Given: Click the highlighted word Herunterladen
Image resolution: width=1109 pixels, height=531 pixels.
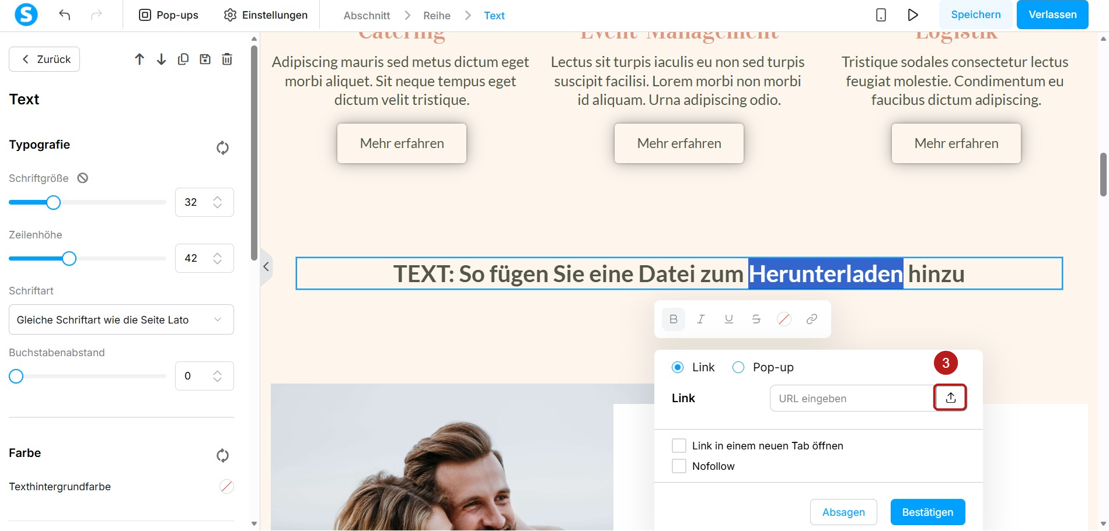Looking at the screenshot, I should 826,273.
